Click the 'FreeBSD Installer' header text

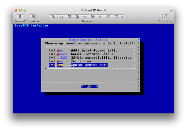click(x=32, y=25)
